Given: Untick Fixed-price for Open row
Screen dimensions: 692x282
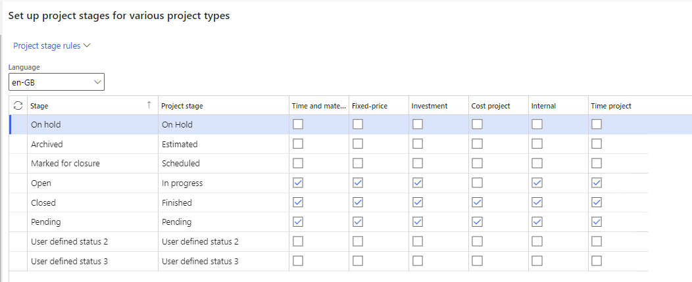Looking at the screenshot, I should click(x=358, y=183).
